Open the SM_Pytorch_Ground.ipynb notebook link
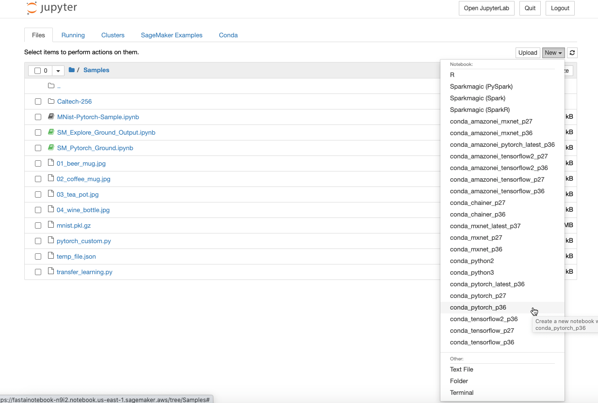The width and height of the screenshot is (598, 403). (95, 148)
